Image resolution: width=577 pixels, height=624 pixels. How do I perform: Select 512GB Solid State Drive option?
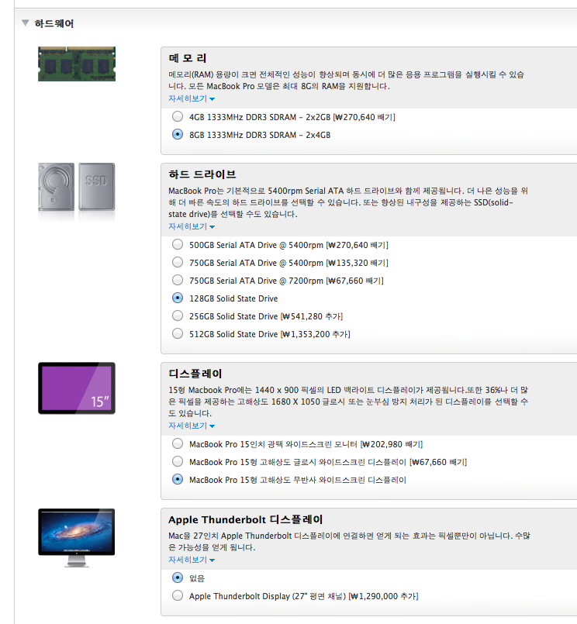click(178, 333)
